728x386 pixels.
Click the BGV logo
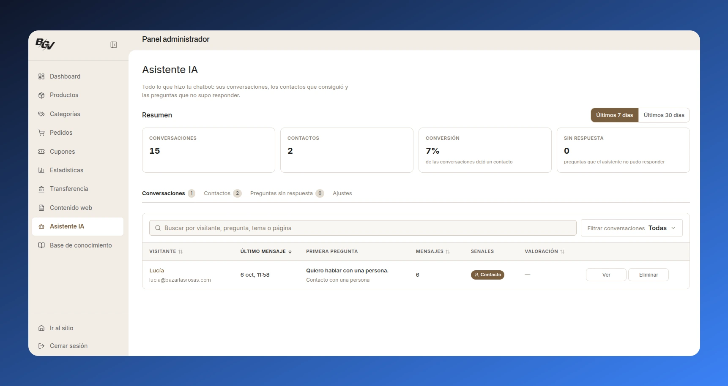pos(45,44)
